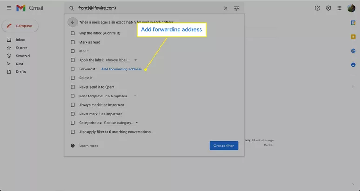Screen dimensions: 360x191
Task: Open the Drafts folder
Action: [x=20, y=72]
